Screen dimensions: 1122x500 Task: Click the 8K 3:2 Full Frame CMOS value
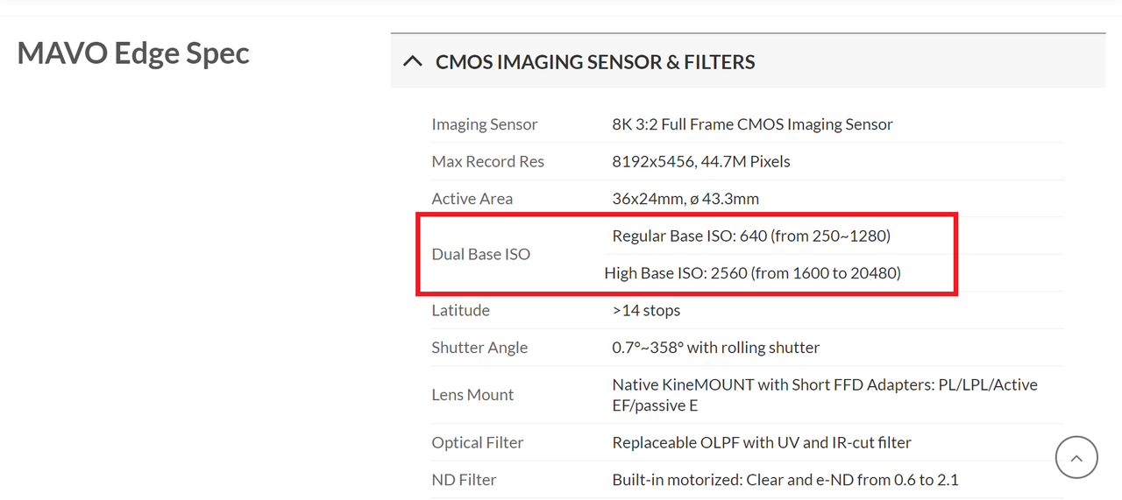tap(752, 124)
